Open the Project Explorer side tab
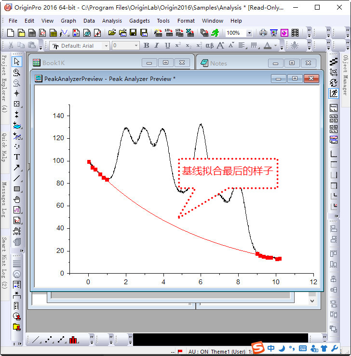 (x=4, y=83)
